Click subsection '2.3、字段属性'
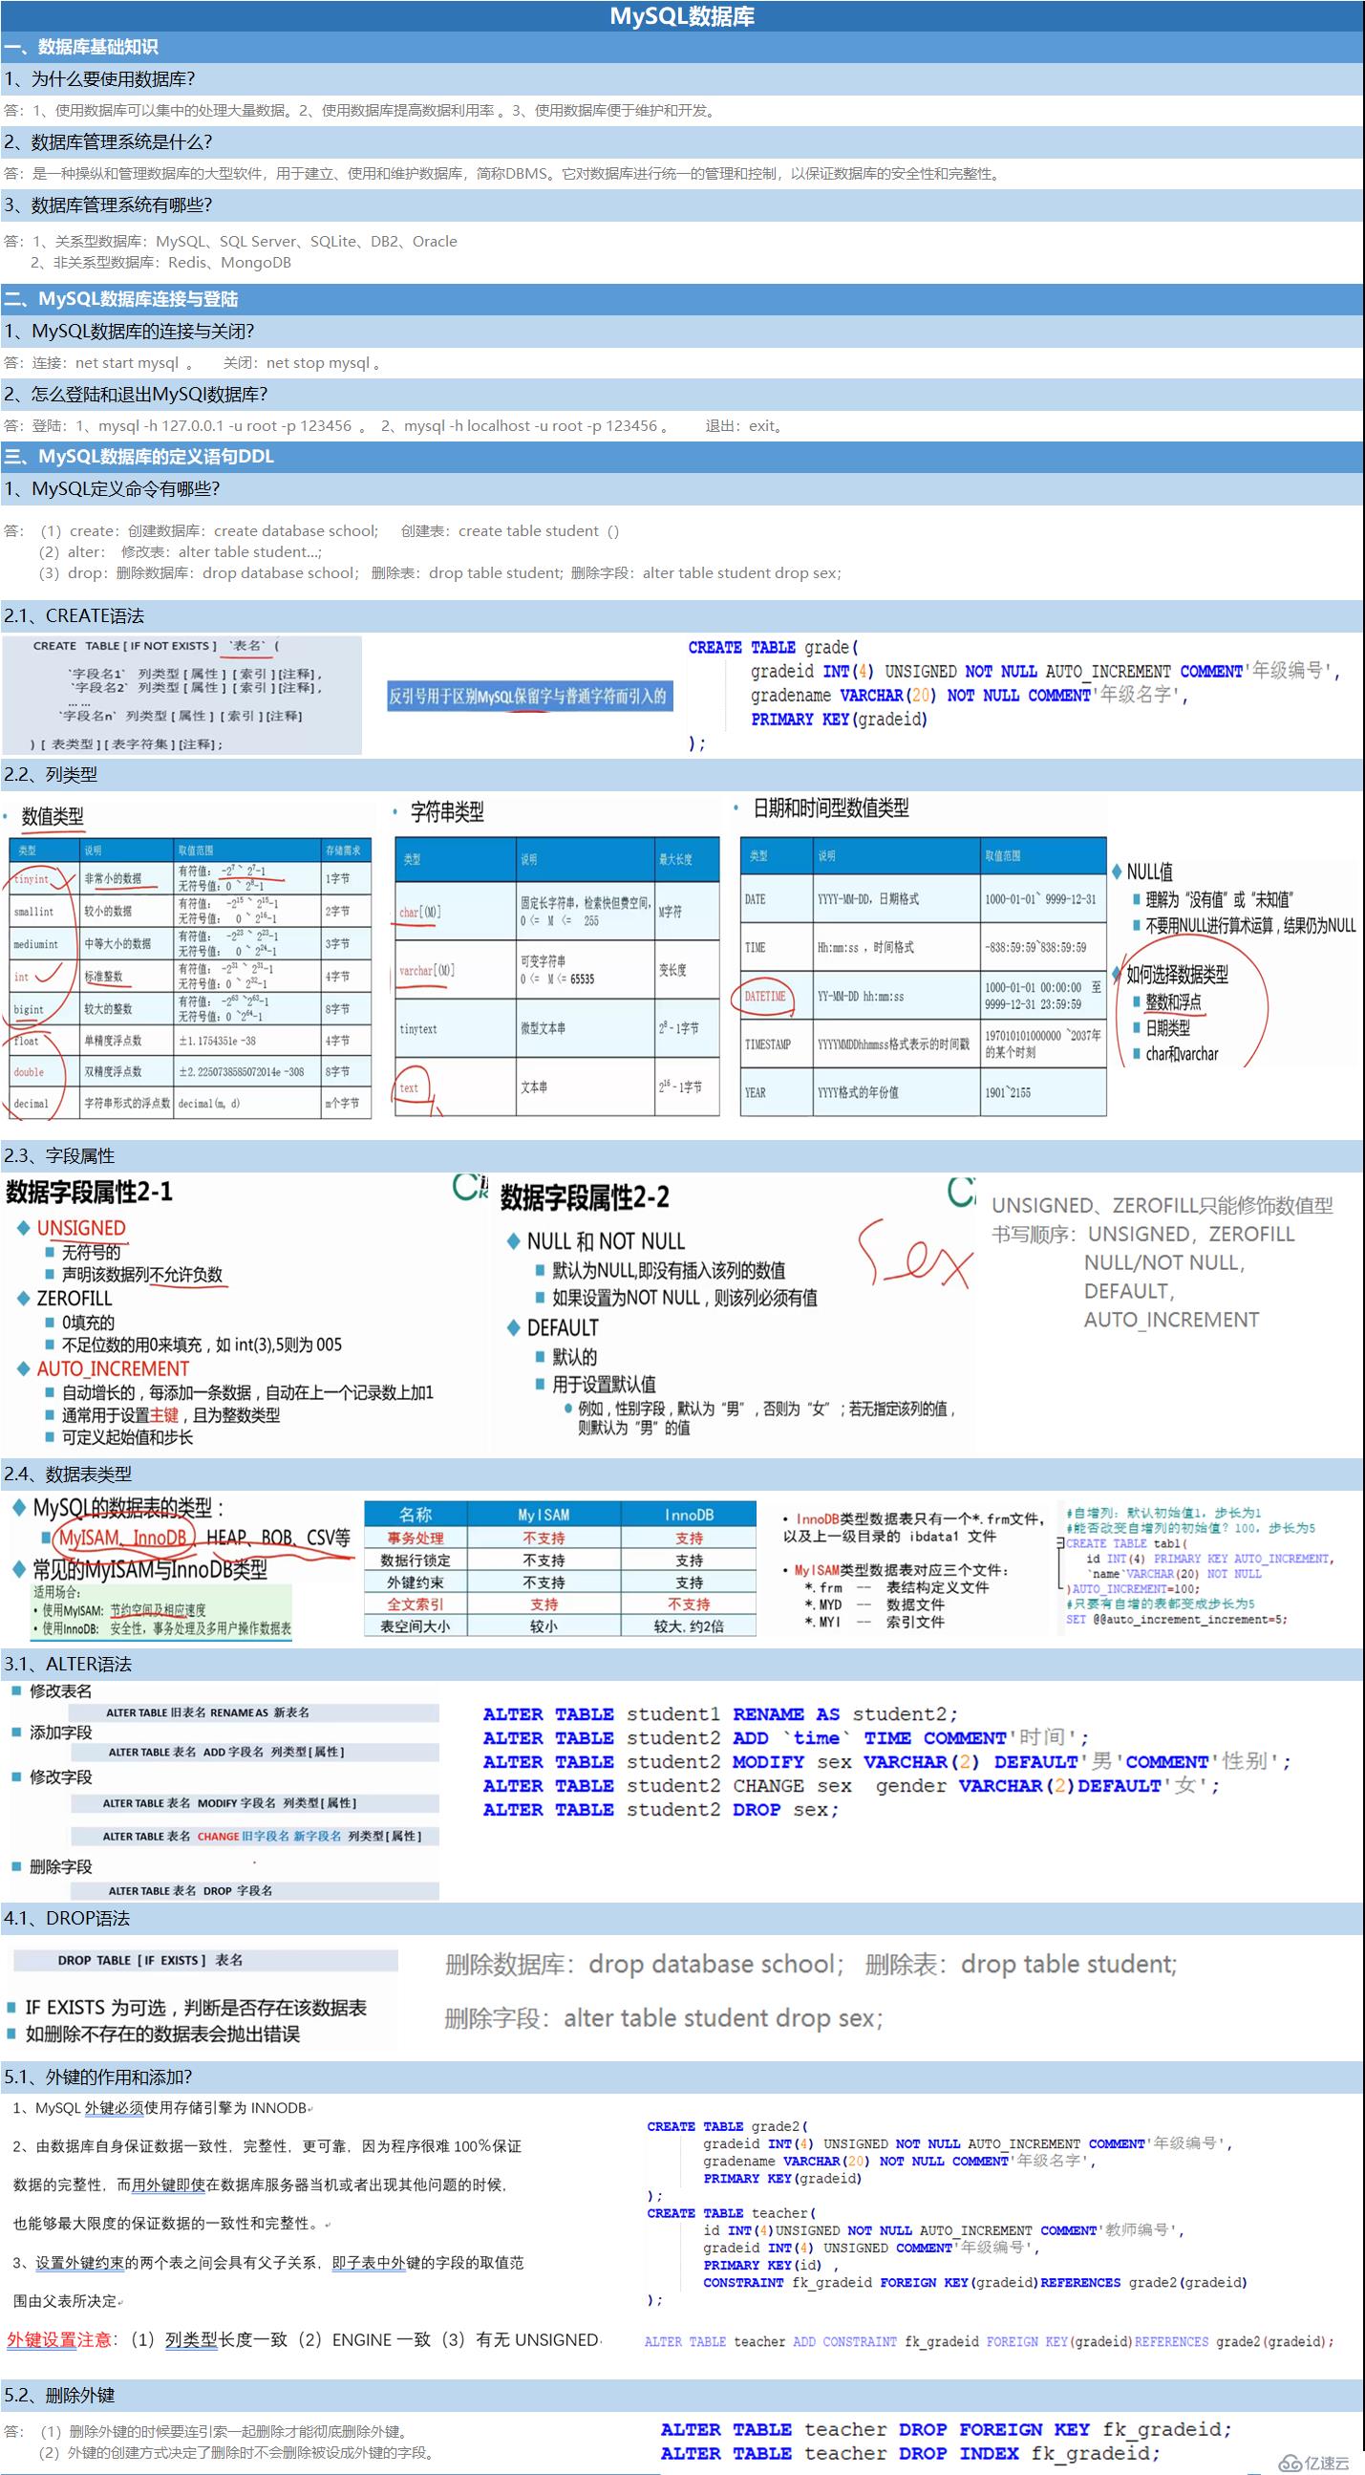 [58, 1156]
